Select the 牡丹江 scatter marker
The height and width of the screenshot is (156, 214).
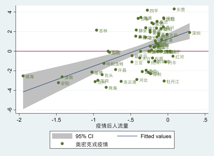pos(164,81)
